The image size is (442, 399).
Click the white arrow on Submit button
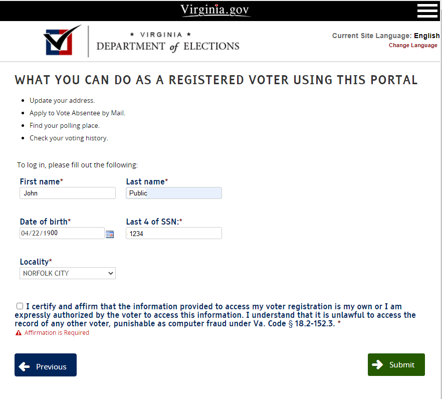click(x=378, y=364)
